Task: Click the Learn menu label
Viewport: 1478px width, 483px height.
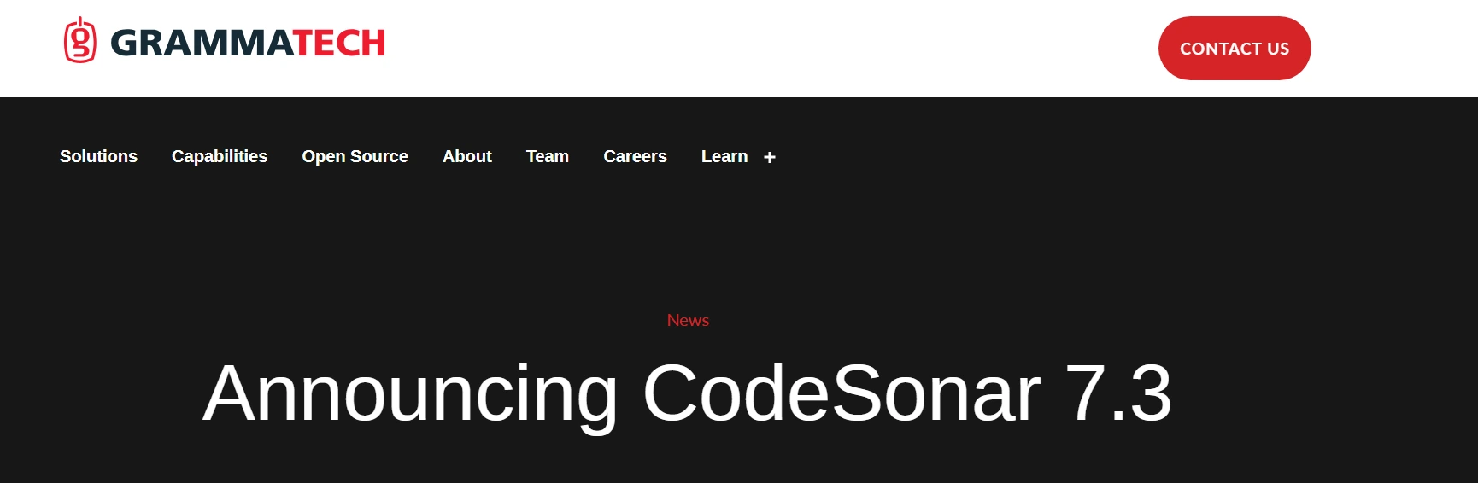Action: click(x=724, y=156)
